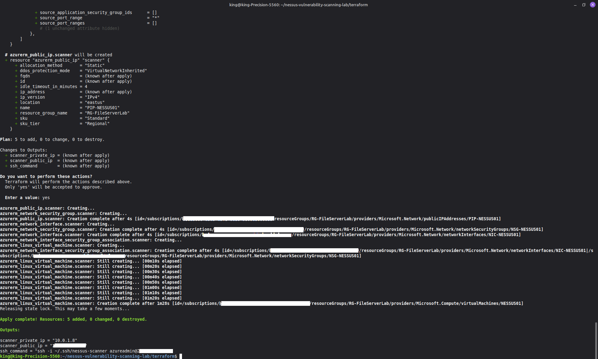
Task: Minimize the terminal window
Action: 575,5
